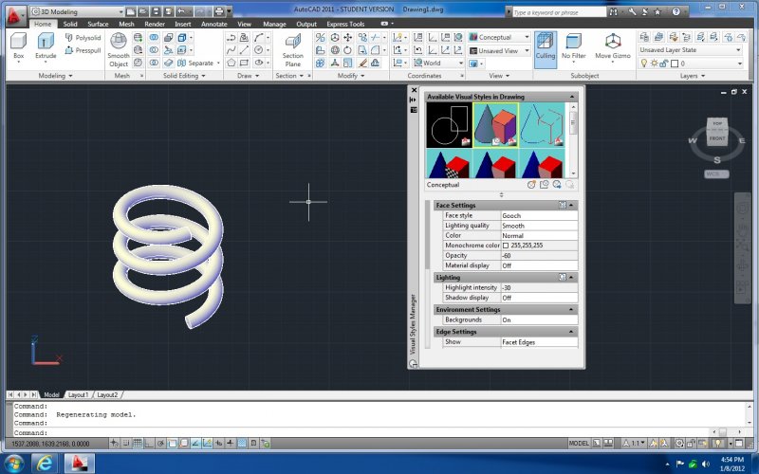
Task: Open the Unsaved Layer State dropdown
Action: click(690, 49)
